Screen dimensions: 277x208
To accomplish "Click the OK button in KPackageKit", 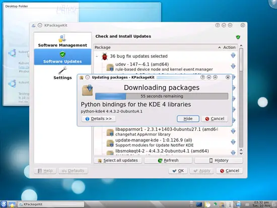I will 178,171.
